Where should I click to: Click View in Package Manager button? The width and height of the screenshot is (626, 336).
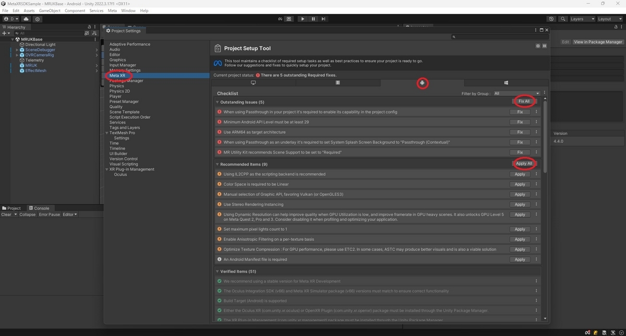pyautogui.click(x=598, y=42)
